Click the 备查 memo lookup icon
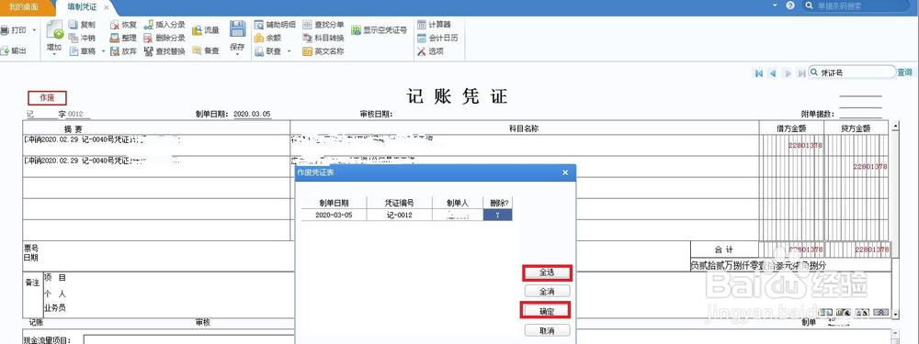The width and height of the screenshot is (919, 344). [197, 50]
